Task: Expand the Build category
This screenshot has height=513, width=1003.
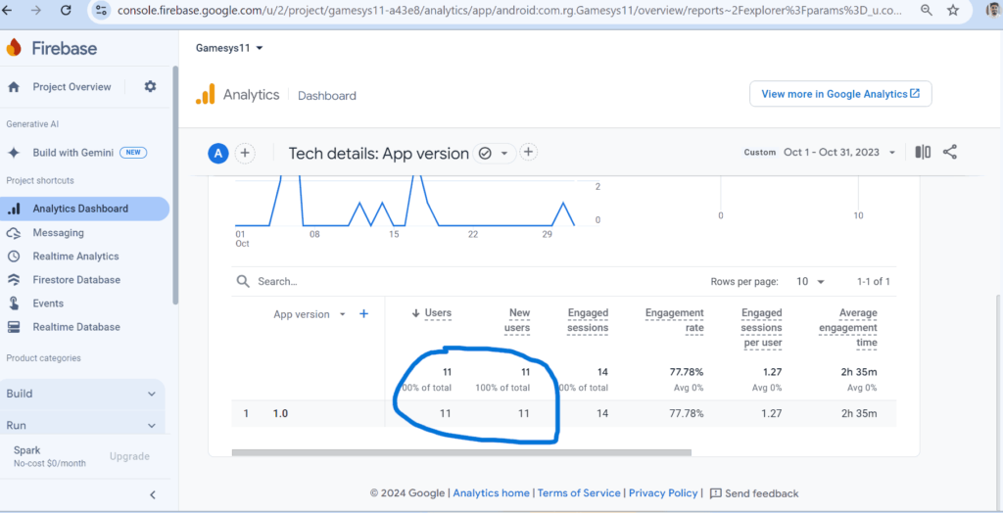Action: pyautogui.click(x=82, y=394)
